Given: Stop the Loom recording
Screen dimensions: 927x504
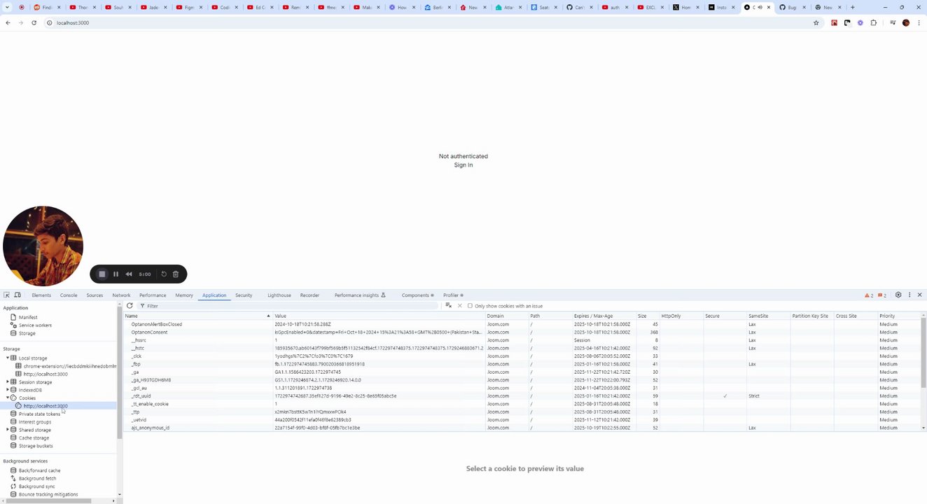Looking at the screenshot, I should (x=102, y=274).
